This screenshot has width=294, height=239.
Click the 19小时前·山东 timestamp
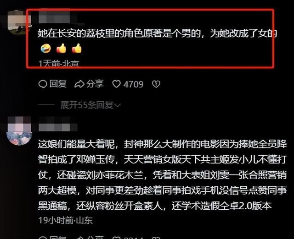point(65,220)
